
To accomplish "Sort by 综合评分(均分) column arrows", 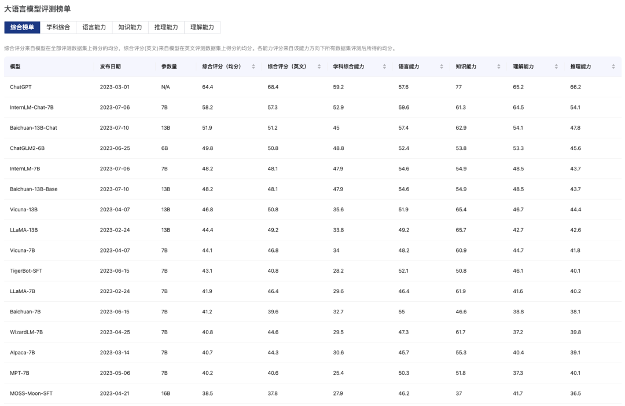I will click(x=253, y=67).
